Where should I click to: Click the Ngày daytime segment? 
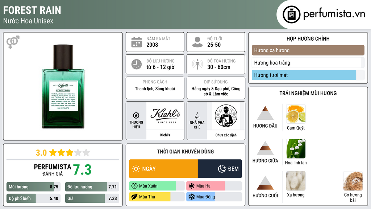[x=163, y=169]
